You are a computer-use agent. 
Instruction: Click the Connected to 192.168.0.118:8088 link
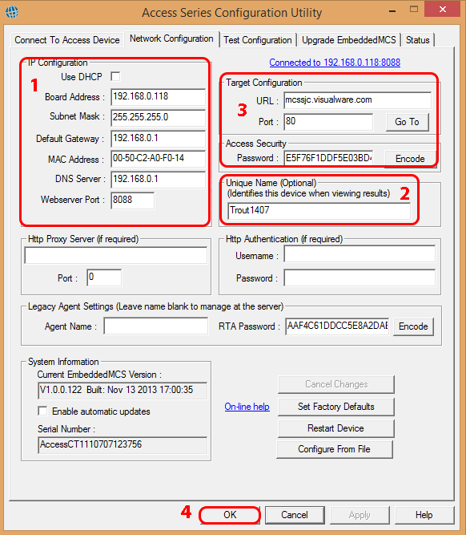335,63
